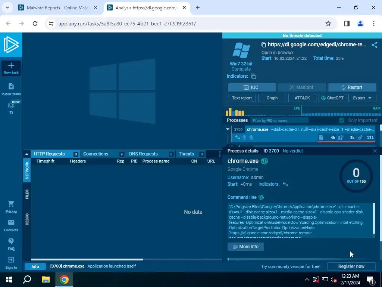
Task: Click the modules icon showing 131
Action: 360,138
